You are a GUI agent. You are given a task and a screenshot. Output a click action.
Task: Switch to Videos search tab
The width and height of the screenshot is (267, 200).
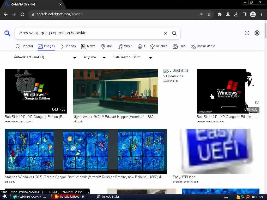(x=68, y=46)
